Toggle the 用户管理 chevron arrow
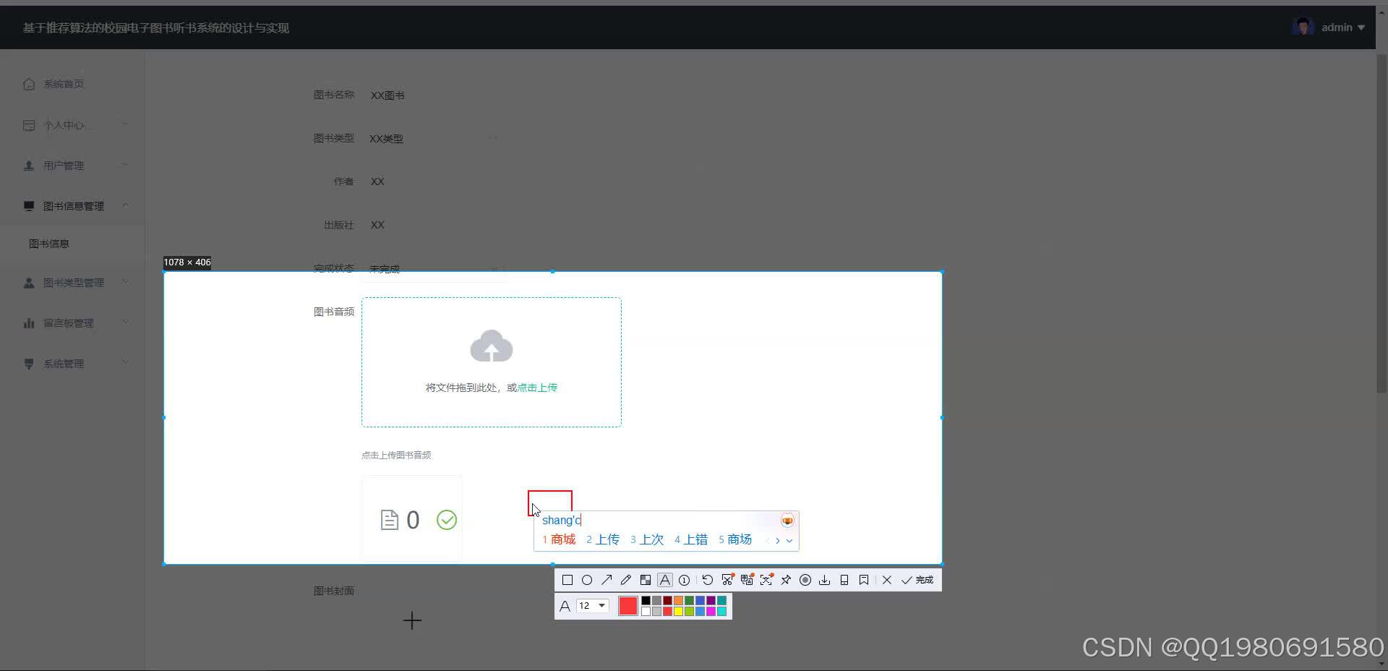The height and width of the screenshot is (671, 1388). click(x=125, y=165)
